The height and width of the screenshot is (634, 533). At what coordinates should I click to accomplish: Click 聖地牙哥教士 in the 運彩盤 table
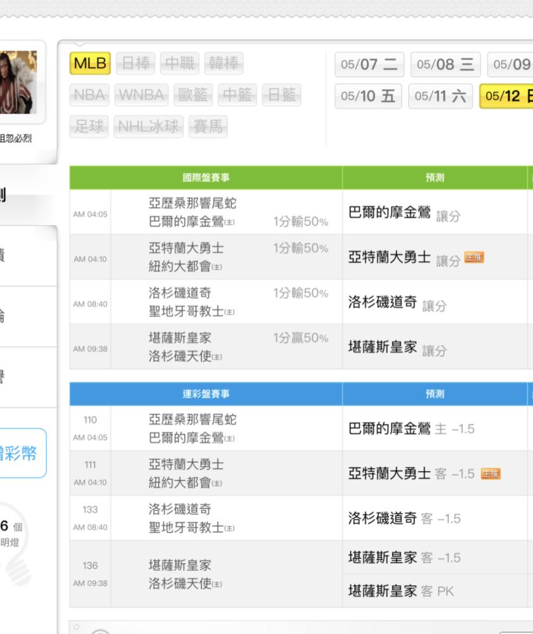[186, 527]
